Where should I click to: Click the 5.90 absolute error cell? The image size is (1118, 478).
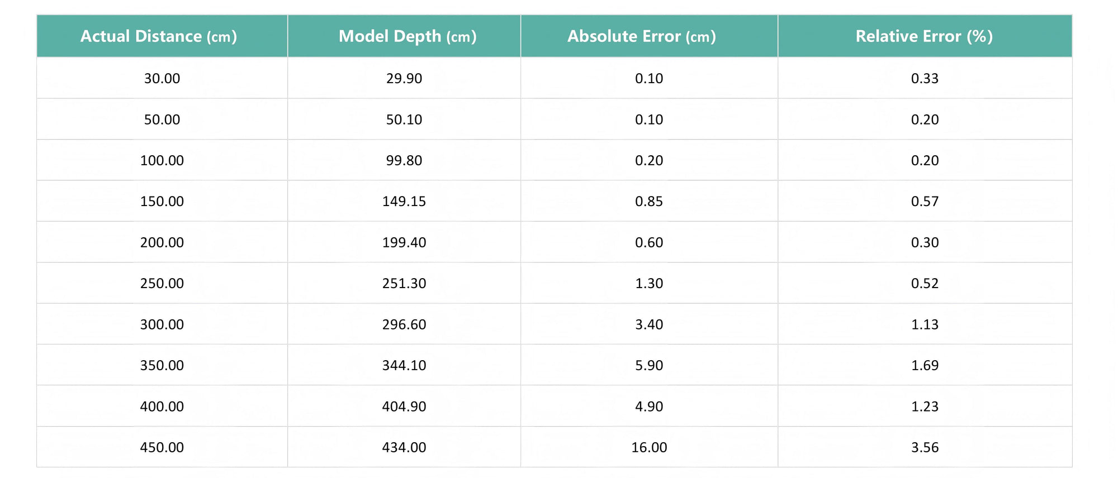[x=649, y=365]
